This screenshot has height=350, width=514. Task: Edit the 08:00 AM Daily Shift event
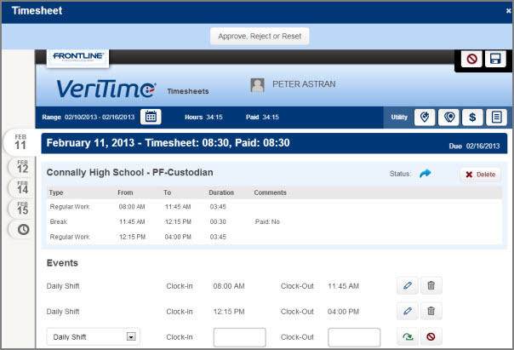point(408,287)
